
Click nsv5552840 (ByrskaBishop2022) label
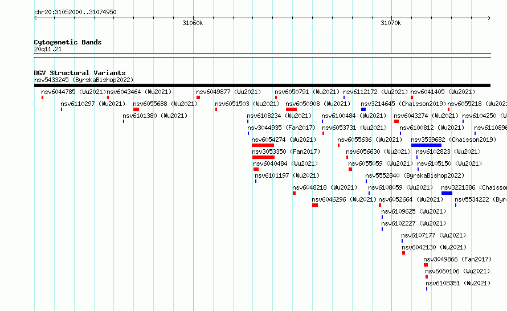[x=415, y=175]
